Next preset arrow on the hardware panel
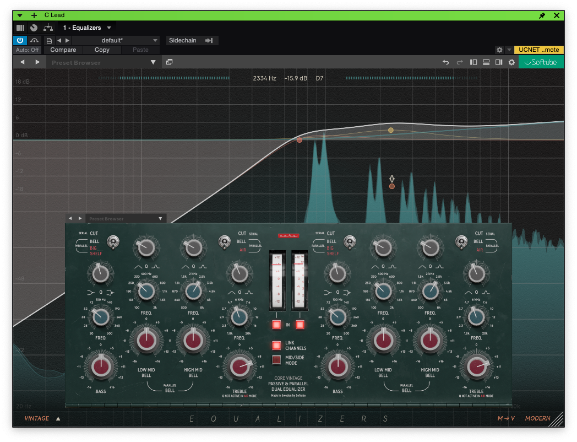Screen dimensions: 577x442 [80, 218]
